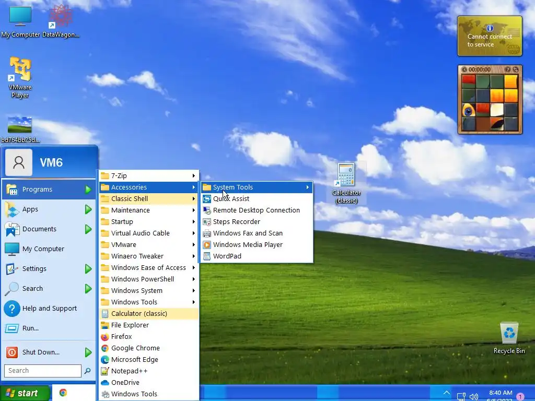Open the My Computer desktop icon
535x401 pixels.
tap(20, 21)
